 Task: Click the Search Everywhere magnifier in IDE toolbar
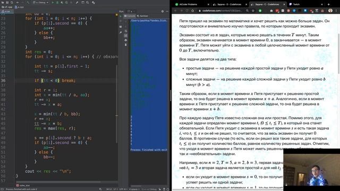point(87,3)
